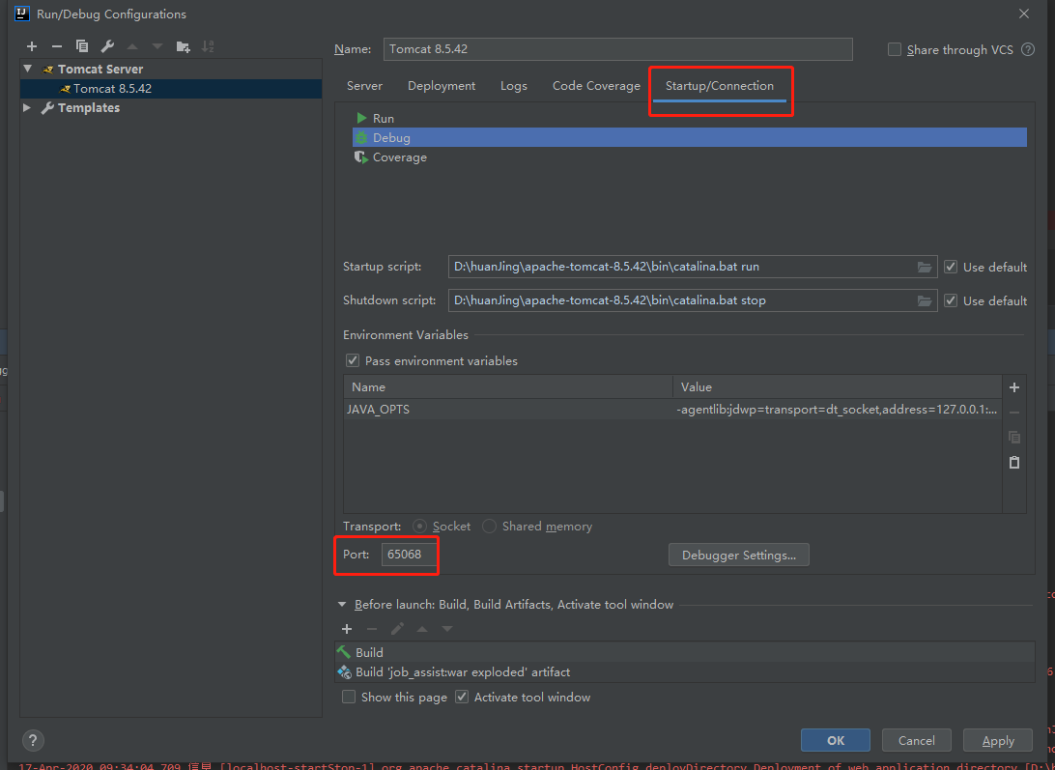The height and width of the screenshot is (770, 1055).
Task: Select Shared memory transport radio button
Action: [489, 527]
